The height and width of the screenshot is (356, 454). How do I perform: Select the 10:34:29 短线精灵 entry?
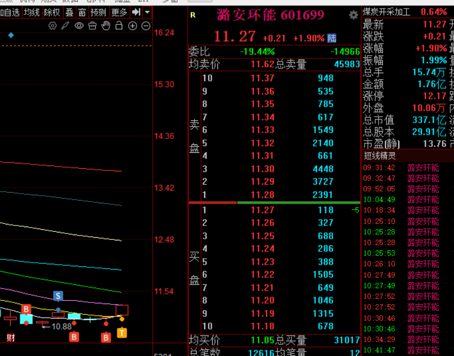click(x=408, y=340)
